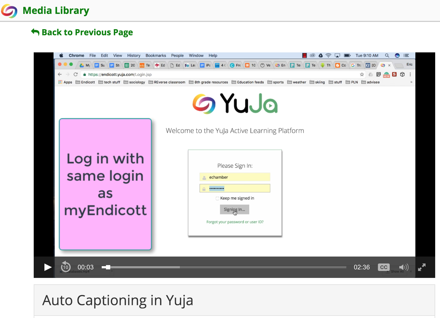
Task: Click the YuJa swirl logo in header
Action: [x=9, y=11]
